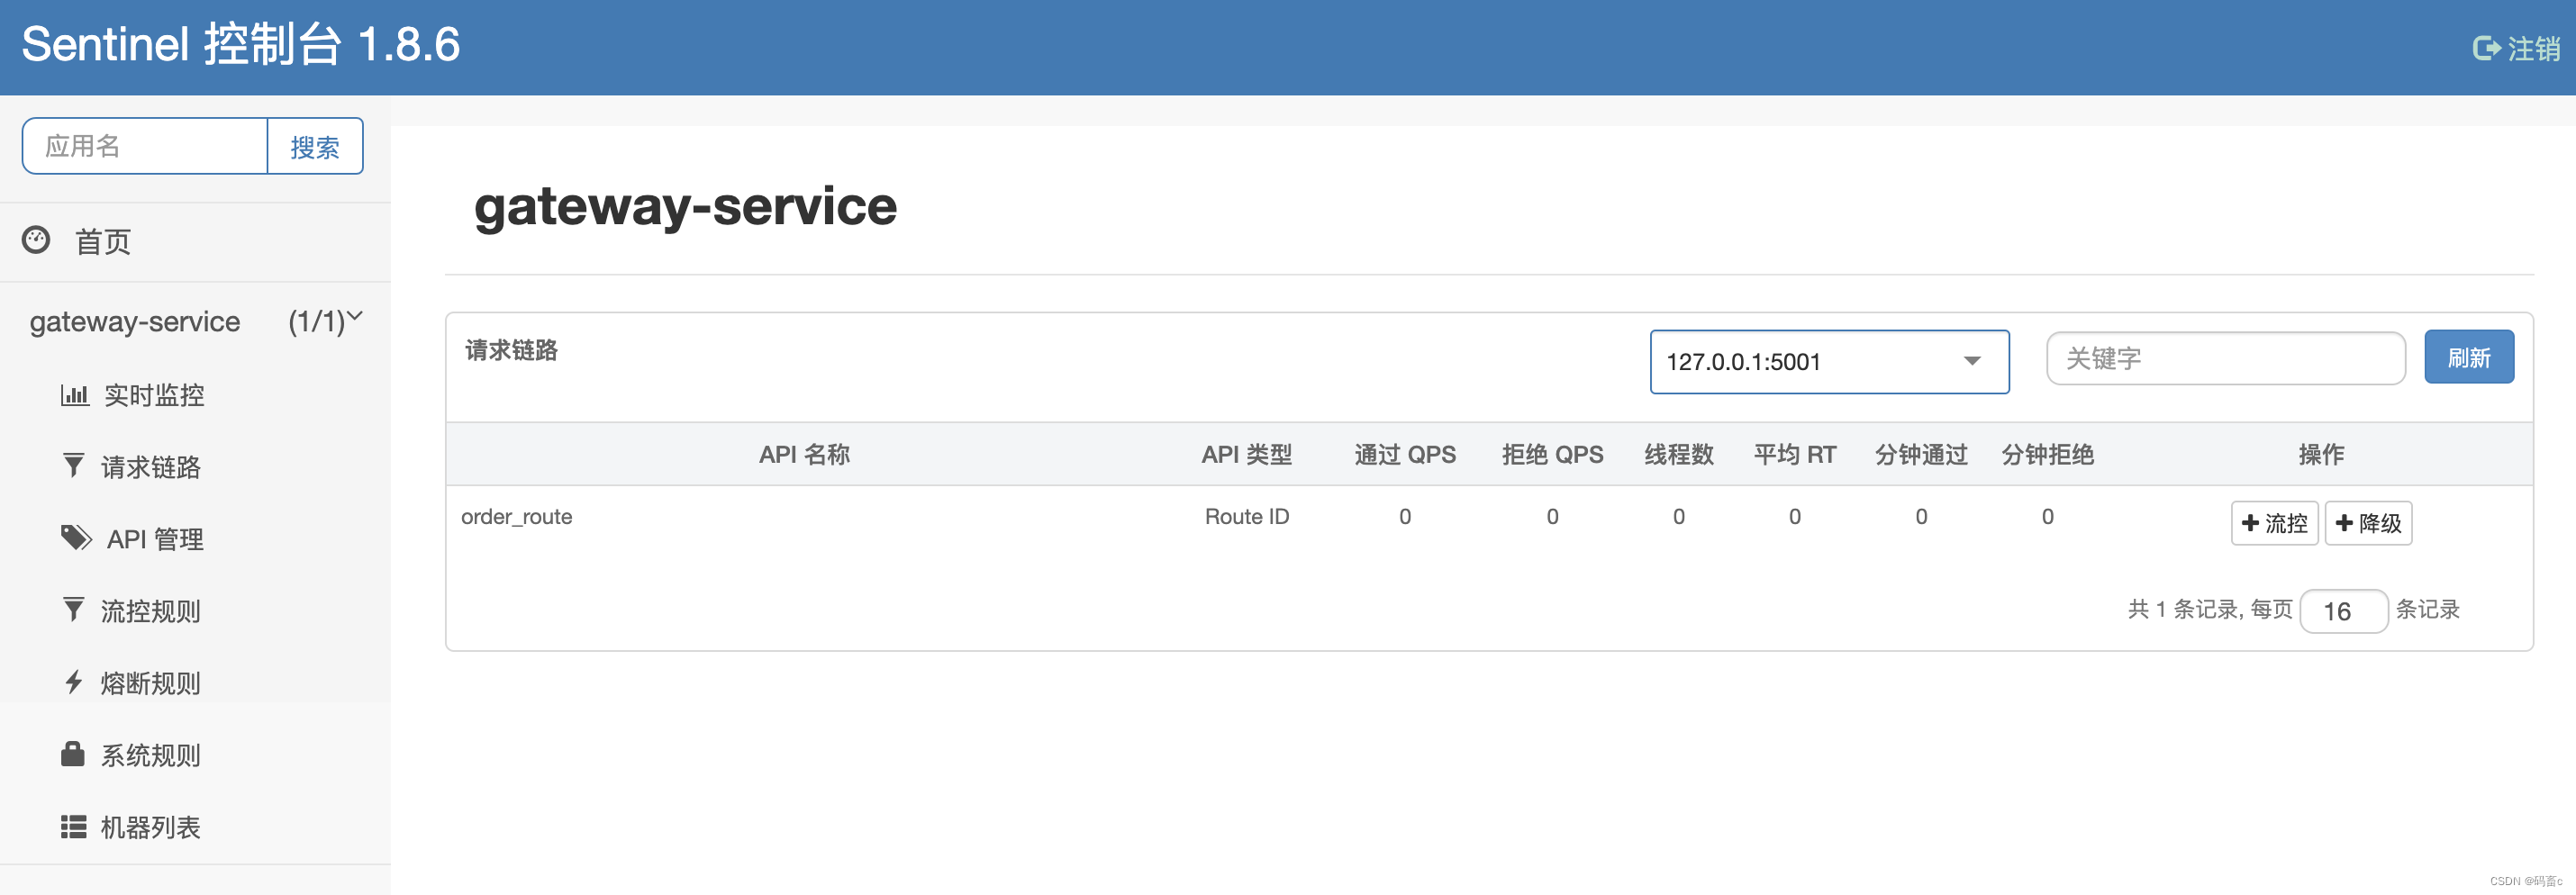Add 降级 rule for order_route
2576x895 pixels.
pos(2368,523)
